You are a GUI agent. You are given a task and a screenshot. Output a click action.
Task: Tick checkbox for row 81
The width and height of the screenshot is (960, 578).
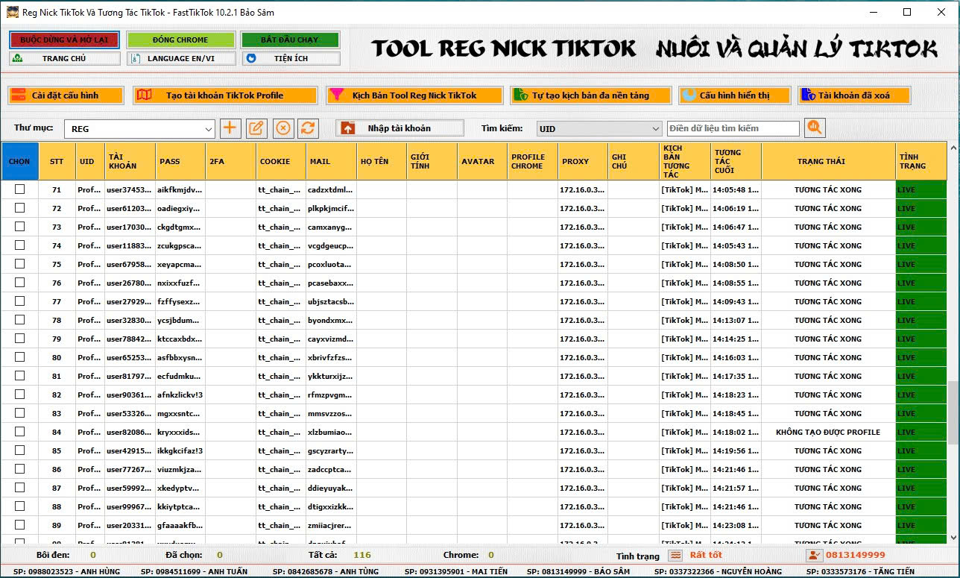19,376
